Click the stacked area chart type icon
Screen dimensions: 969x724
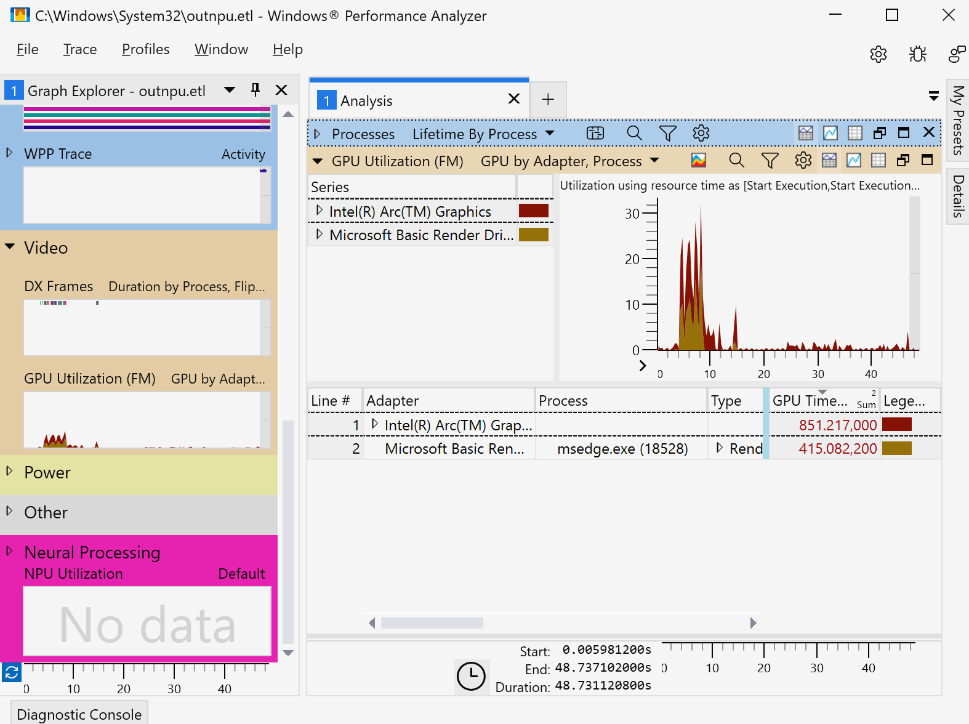tap(698, 161)
